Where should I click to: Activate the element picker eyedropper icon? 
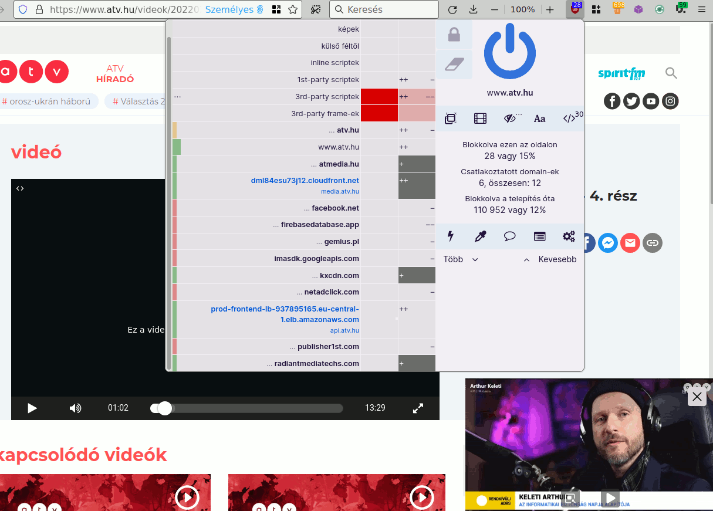[480, 236]
